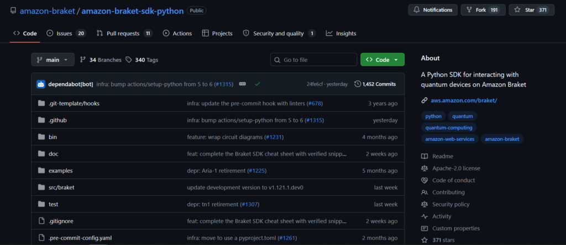Open pull request #1261 link

287,238
